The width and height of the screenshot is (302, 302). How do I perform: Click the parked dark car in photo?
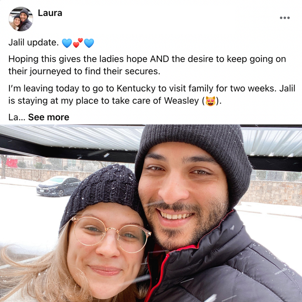point(58,186)
